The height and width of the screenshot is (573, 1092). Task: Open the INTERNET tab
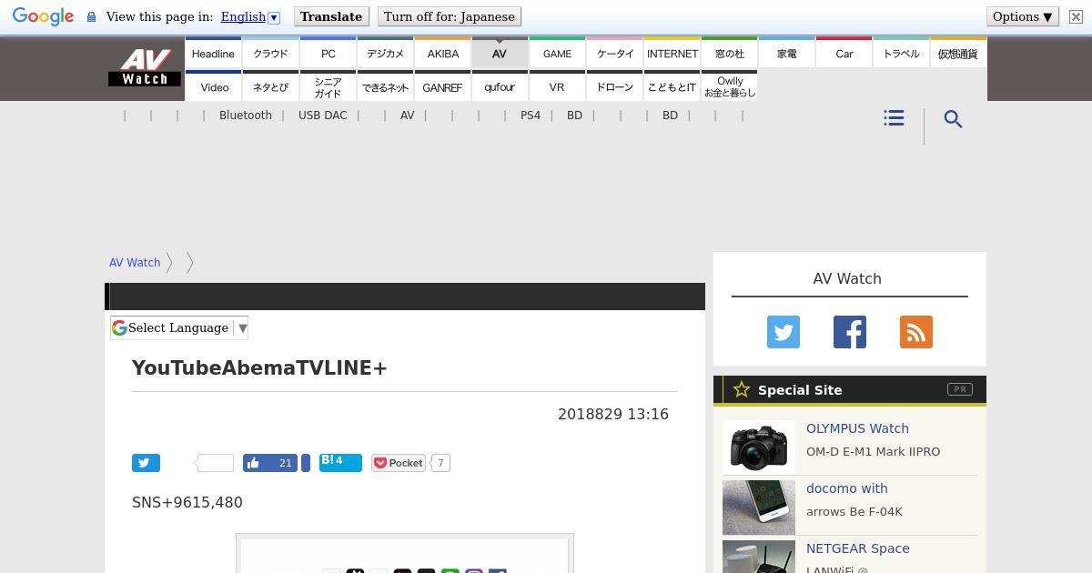pos(672,54)
